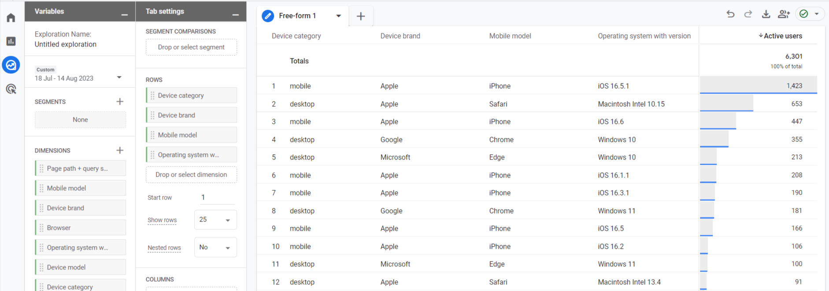Click the None segment placeholder

[x=80, y=120]
